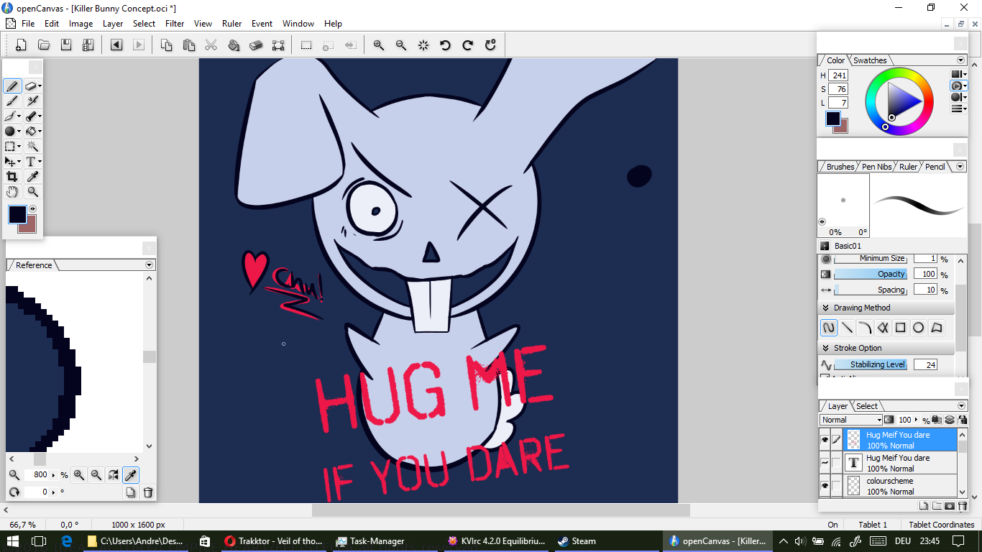The width and height of the screenshot is (982, 552).
Task: Adjust the Opacity slider
Action: pyautogui.click(x=871, y=274)
